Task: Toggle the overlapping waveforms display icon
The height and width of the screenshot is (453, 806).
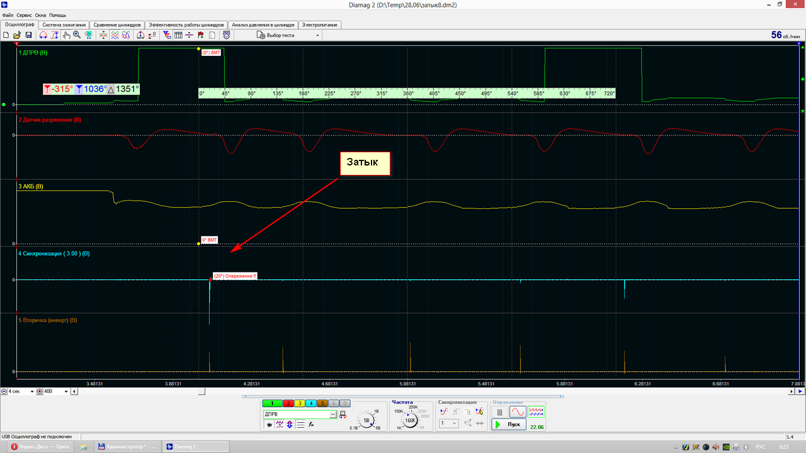Action: coord(126,35)
